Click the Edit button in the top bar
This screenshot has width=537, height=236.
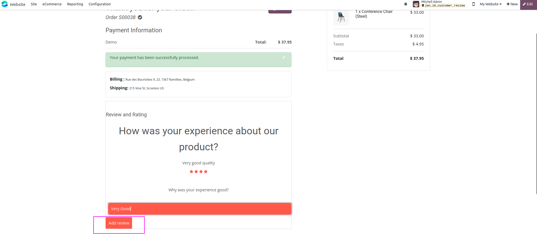[x=528, y=4]
